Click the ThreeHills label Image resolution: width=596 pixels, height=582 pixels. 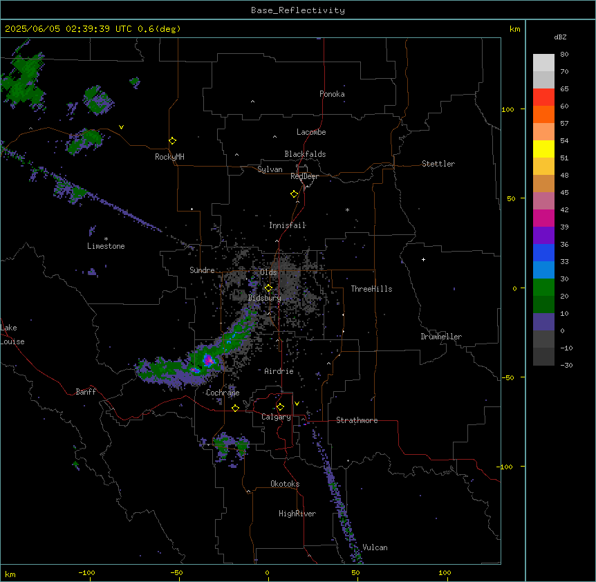[371, 289]
